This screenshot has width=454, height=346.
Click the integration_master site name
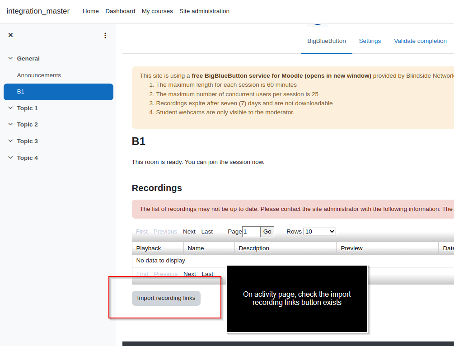38,11
